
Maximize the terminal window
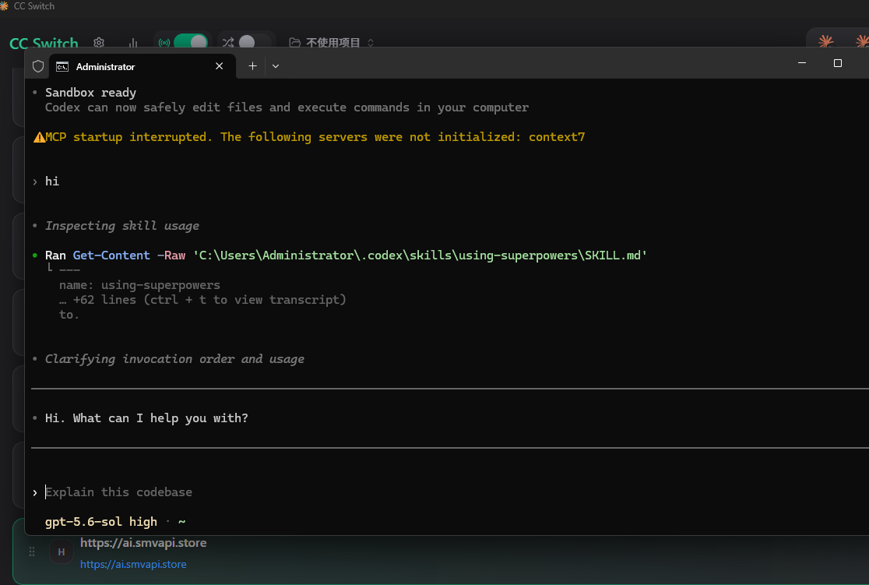pyautogui.click(x=838, y=62)
